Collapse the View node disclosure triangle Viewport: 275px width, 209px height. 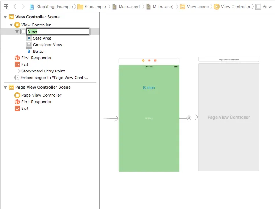click(17, 32)
